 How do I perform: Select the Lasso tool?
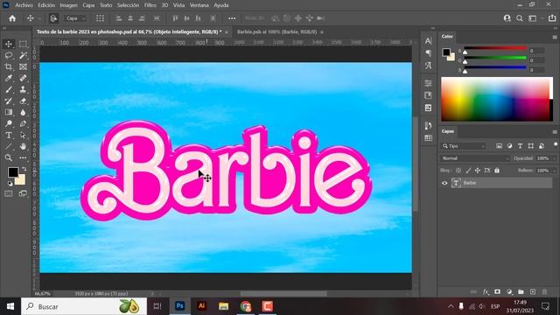pyautogui.click(x=9, y=55)
